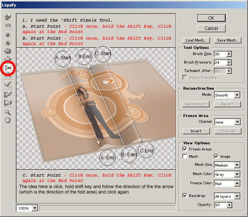248x217 pixels.
Task: Uncheck the Image view checkbox
Action: [x=216, y=156]
